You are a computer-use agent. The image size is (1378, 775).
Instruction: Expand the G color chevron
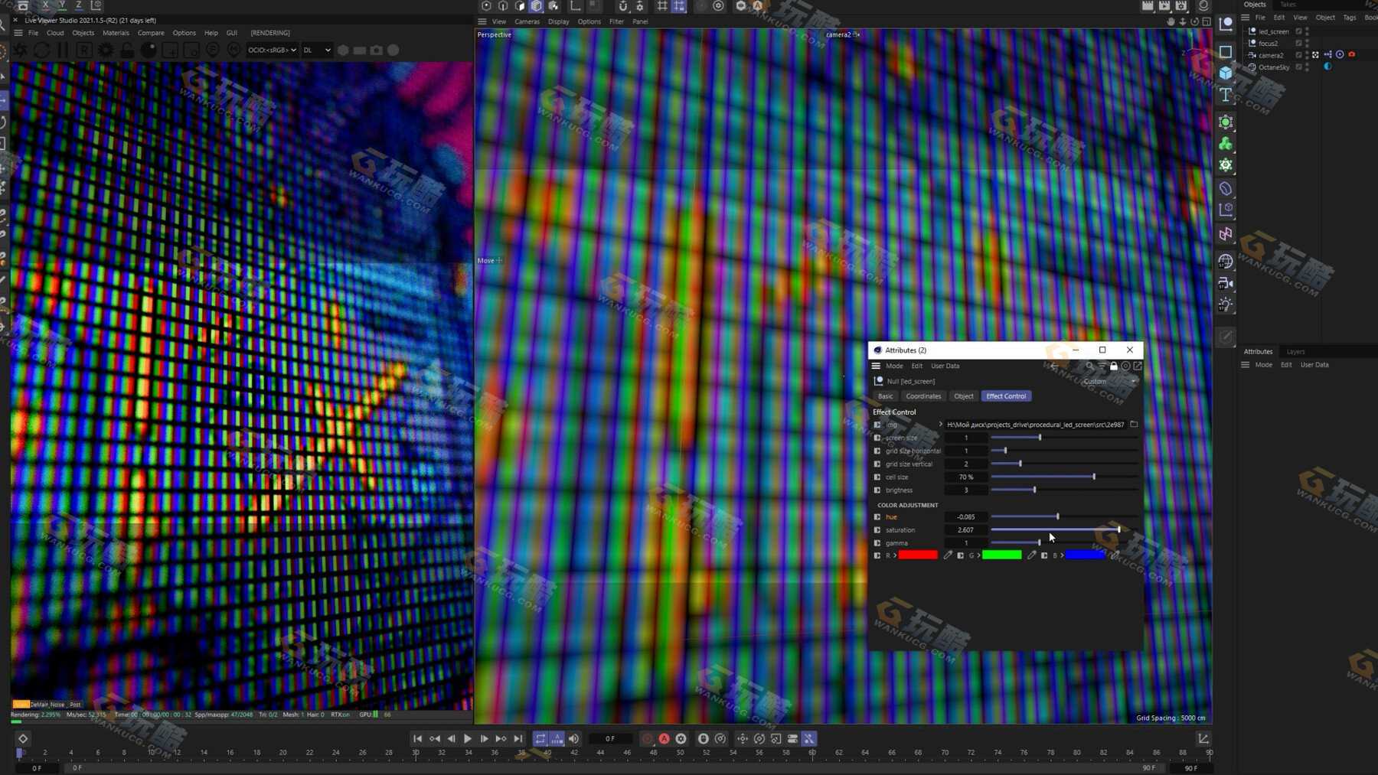(978, 555)
